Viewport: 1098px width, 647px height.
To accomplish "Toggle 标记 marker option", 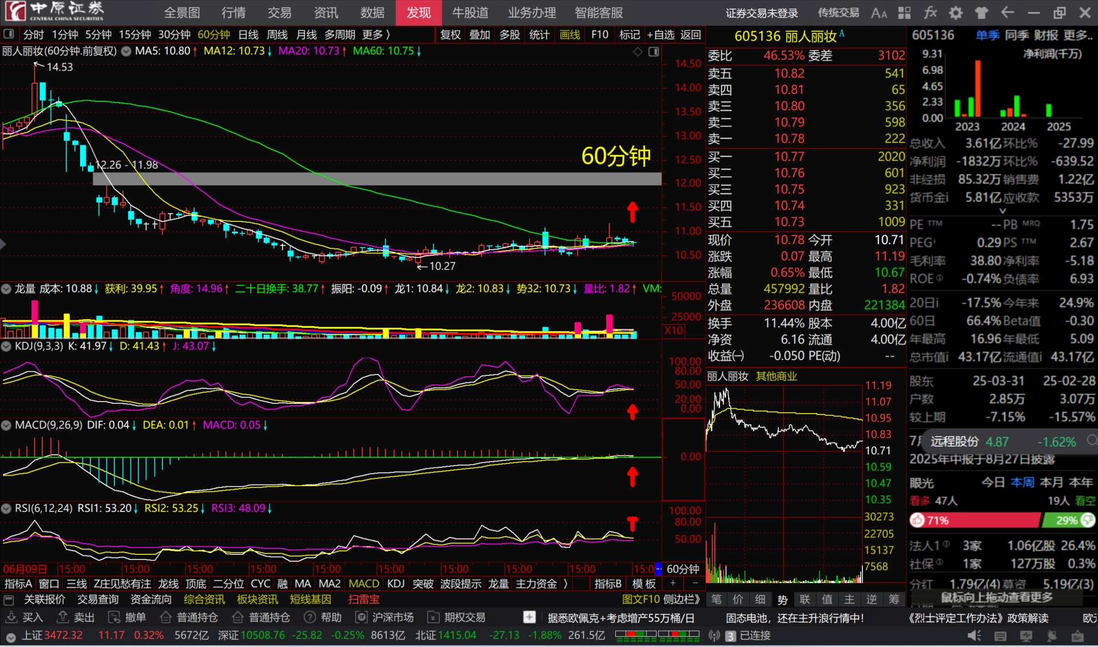I will tap(630, 35).
